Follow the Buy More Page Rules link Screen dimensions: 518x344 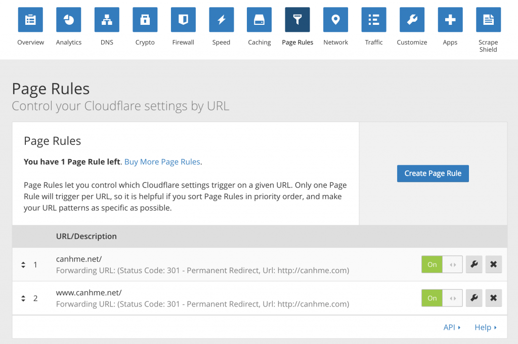[x=162, y=162]
